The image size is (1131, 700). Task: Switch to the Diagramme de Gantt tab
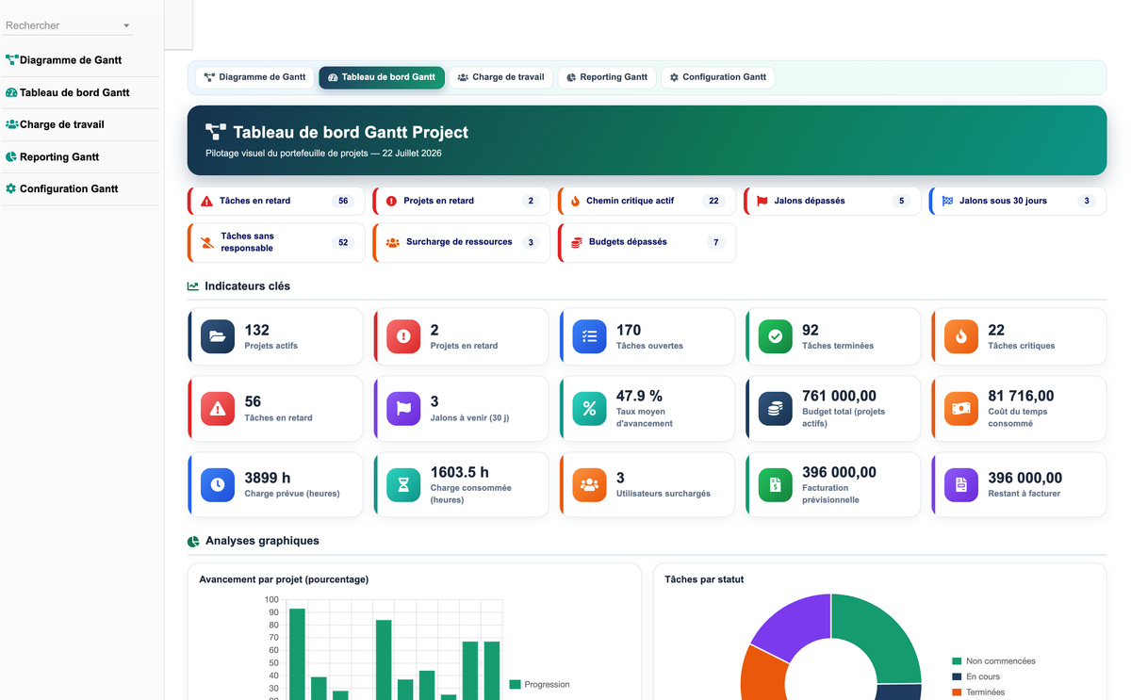click(254, 77)
